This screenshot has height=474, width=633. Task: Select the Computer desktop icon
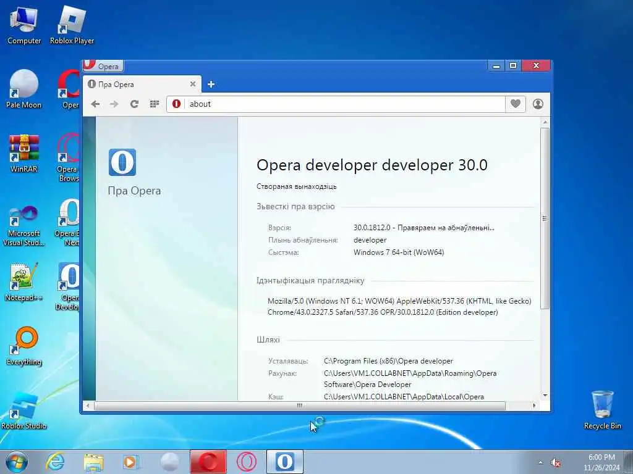24,25
